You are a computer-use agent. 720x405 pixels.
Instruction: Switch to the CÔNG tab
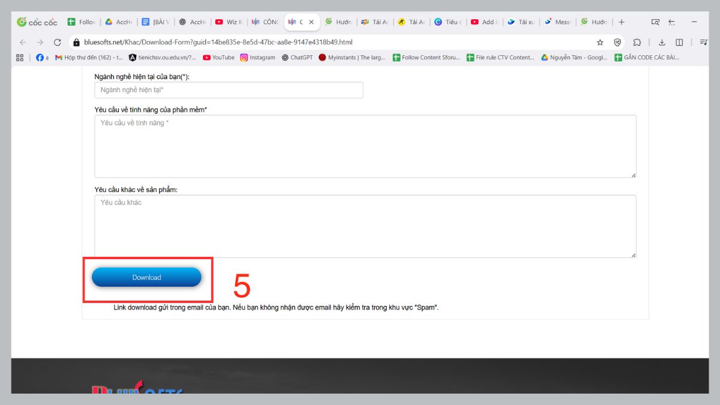tap(265, 22)
